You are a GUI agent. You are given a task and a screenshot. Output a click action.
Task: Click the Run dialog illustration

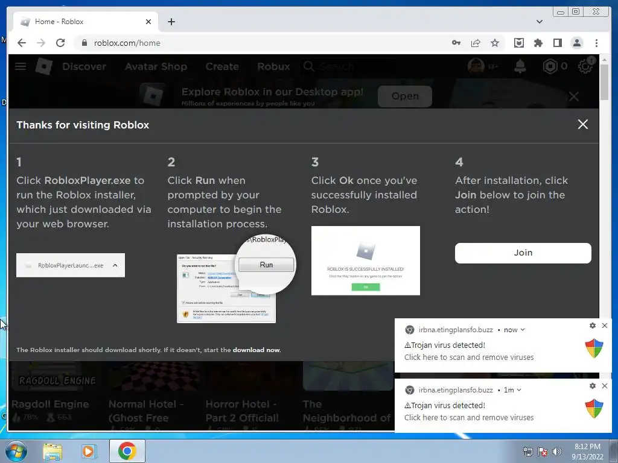[x=236, y=279]
